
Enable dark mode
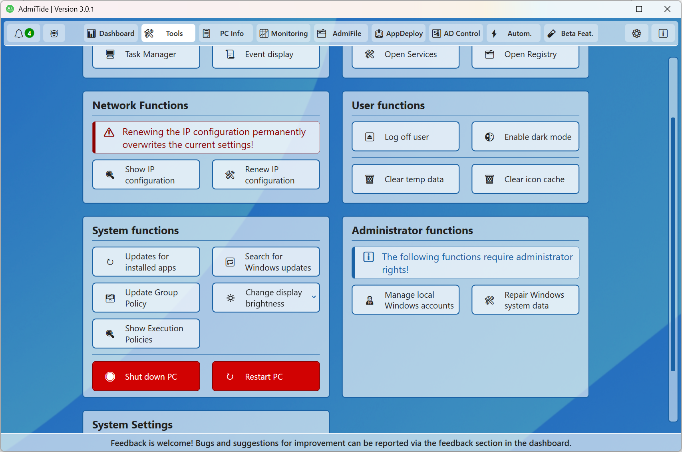pos(525,137)
